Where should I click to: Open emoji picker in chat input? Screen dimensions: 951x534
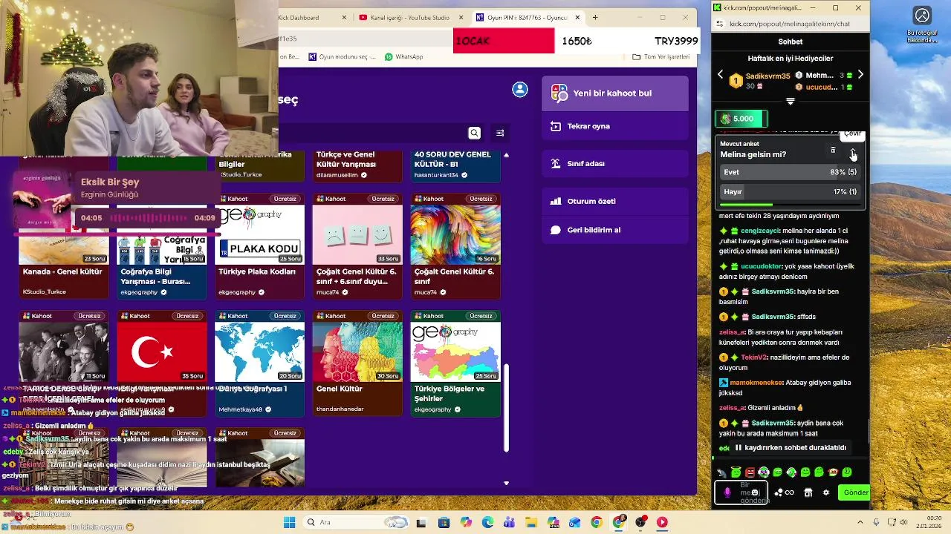tap(756, 492)
